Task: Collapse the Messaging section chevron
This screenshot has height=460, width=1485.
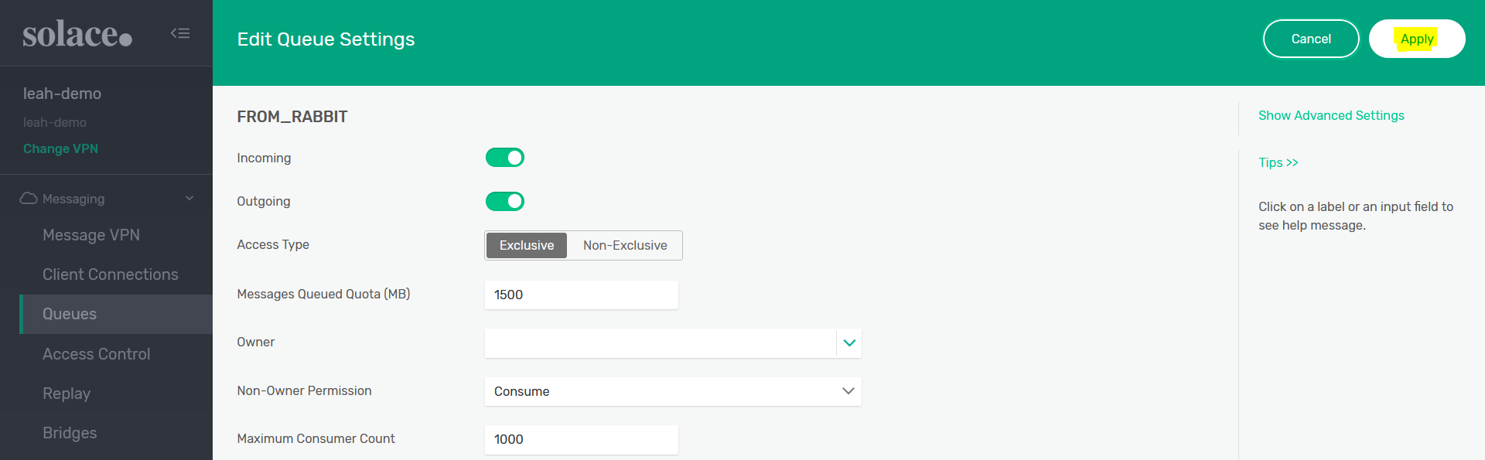Action: pos(189,199)
